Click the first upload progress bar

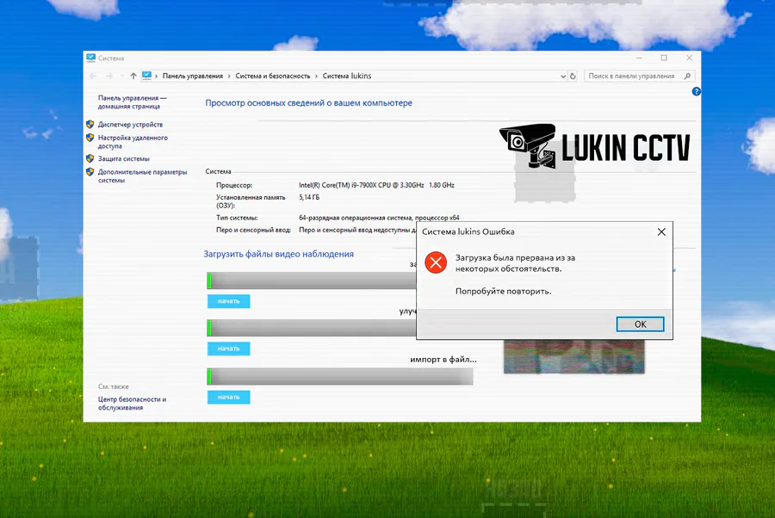click(x=312, y=281)
